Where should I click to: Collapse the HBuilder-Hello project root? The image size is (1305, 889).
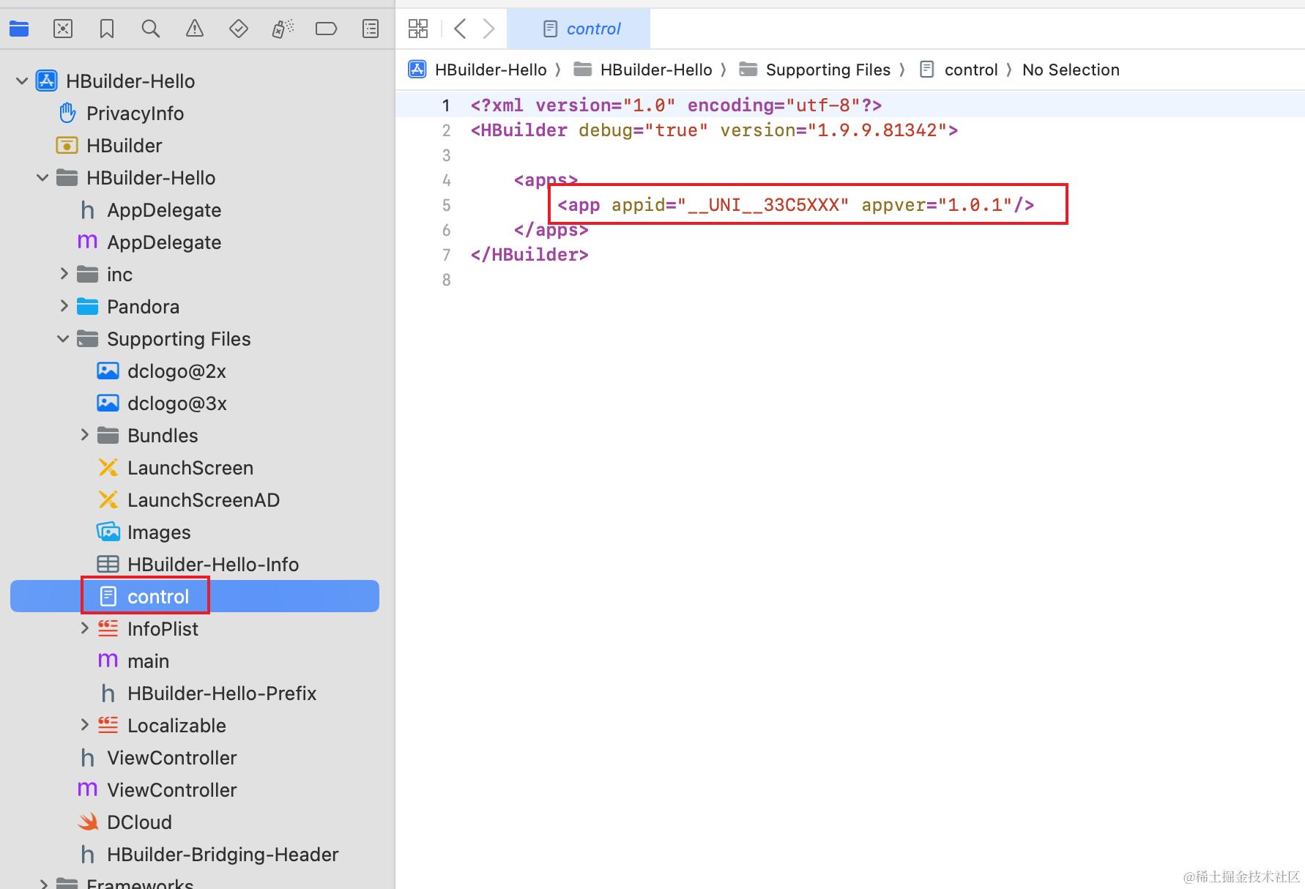[22, 81]
